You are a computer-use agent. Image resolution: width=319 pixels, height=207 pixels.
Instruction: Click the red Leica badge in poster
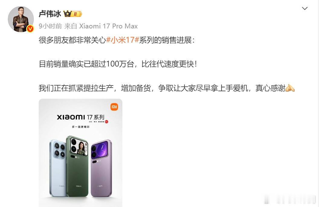click(106, 122)
